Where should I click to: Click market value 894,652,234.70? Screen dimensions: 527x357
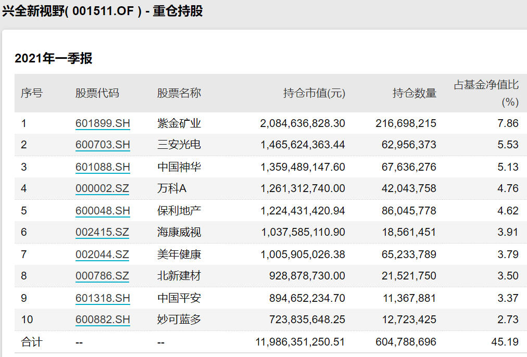point(307,298)
